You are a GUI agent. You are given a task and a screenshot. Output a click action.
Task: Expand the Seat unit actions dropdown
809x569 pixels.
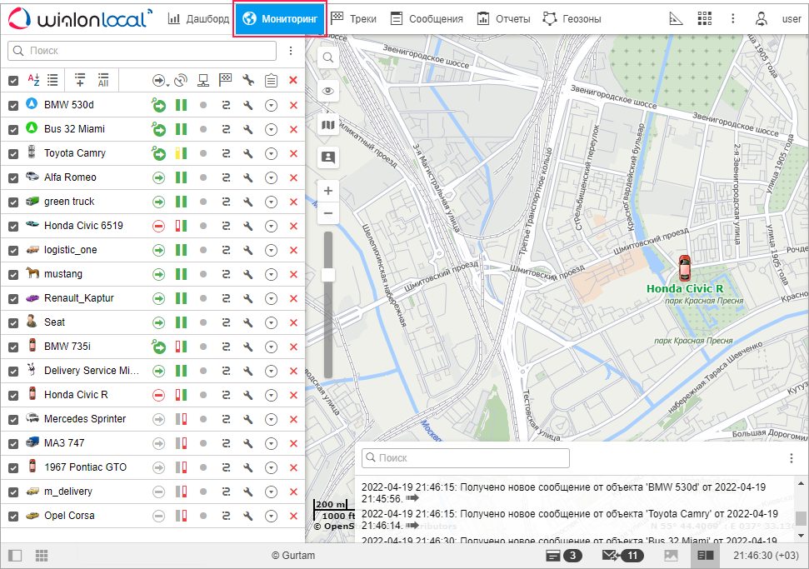point(271,322)
